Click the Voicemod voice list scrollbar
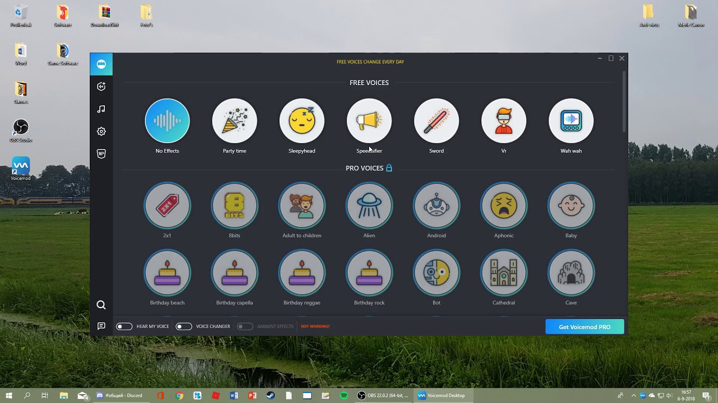Image resolution: width=718 pixels, height=403 pixels. click(x=624, y=102)
